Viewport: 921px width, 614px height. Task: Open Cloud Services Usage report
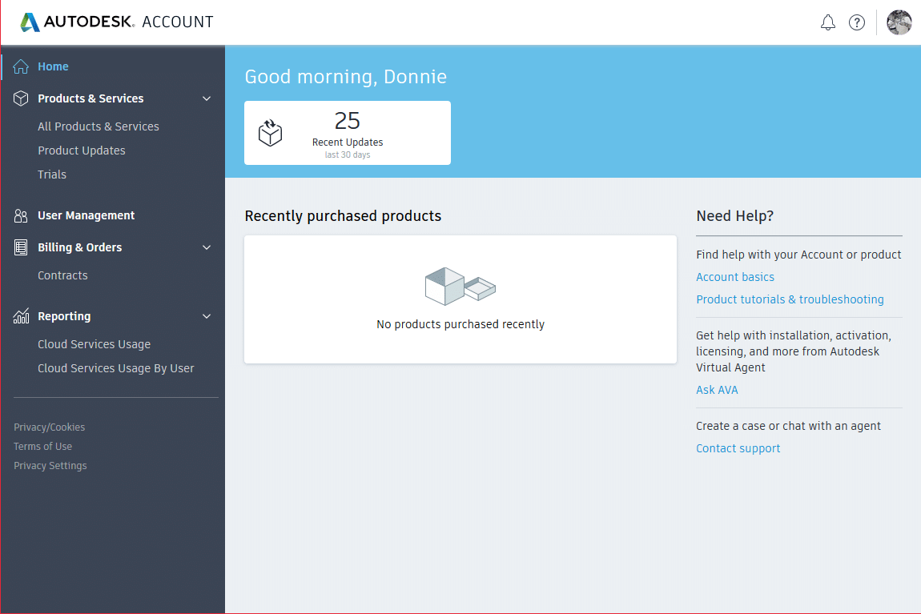tap(94, 344)
